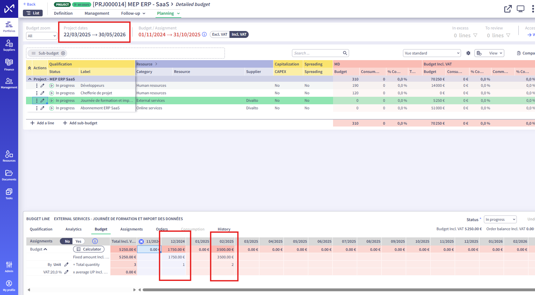Screen dimensions: 535x295
Task: Click the project dates 22/03/2025 → 30/05/2026
Action: click(95, 35)
